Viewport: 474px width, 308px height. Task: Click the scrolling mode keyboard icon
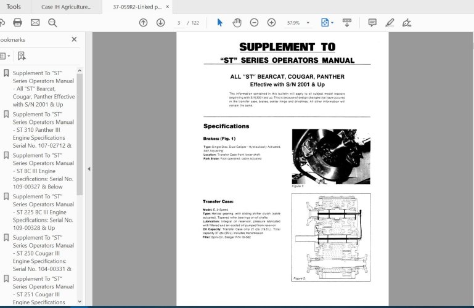(x=347, y=23)
